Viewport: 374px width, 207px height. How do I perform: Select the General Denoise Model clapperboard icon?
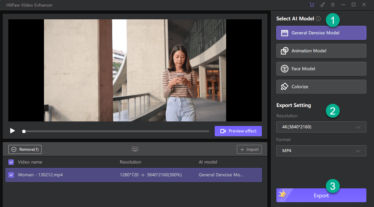[x=284, y=33]
